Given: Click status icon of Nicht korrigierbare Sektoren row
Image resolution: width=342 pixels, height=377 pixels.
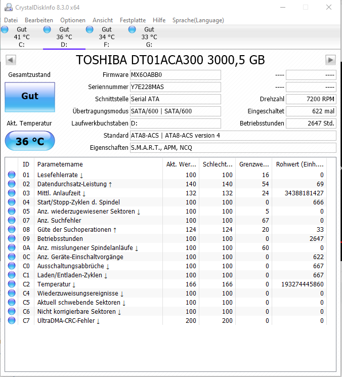Looking at the screenshot, I should click(x=12, y=311).
